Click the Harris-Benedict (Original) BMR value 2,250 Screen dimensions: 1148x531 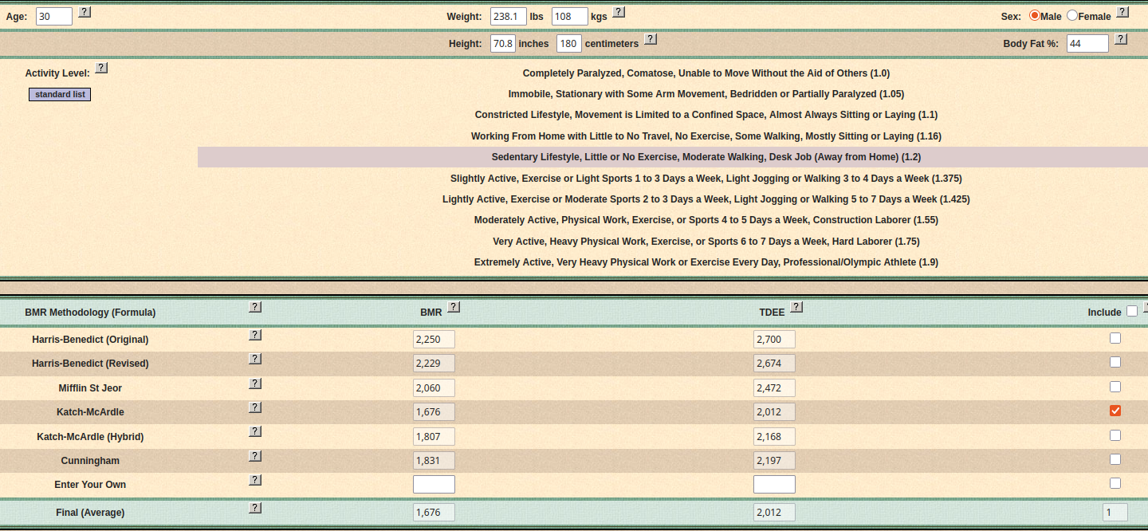coord(434,340)
